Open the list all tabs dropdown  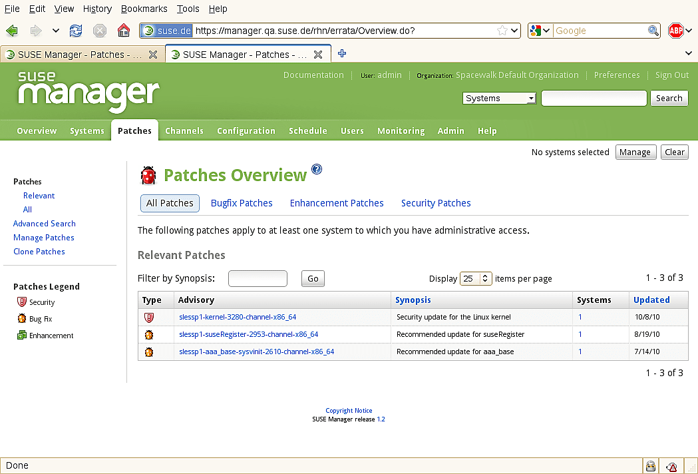[x=688, y=53]
